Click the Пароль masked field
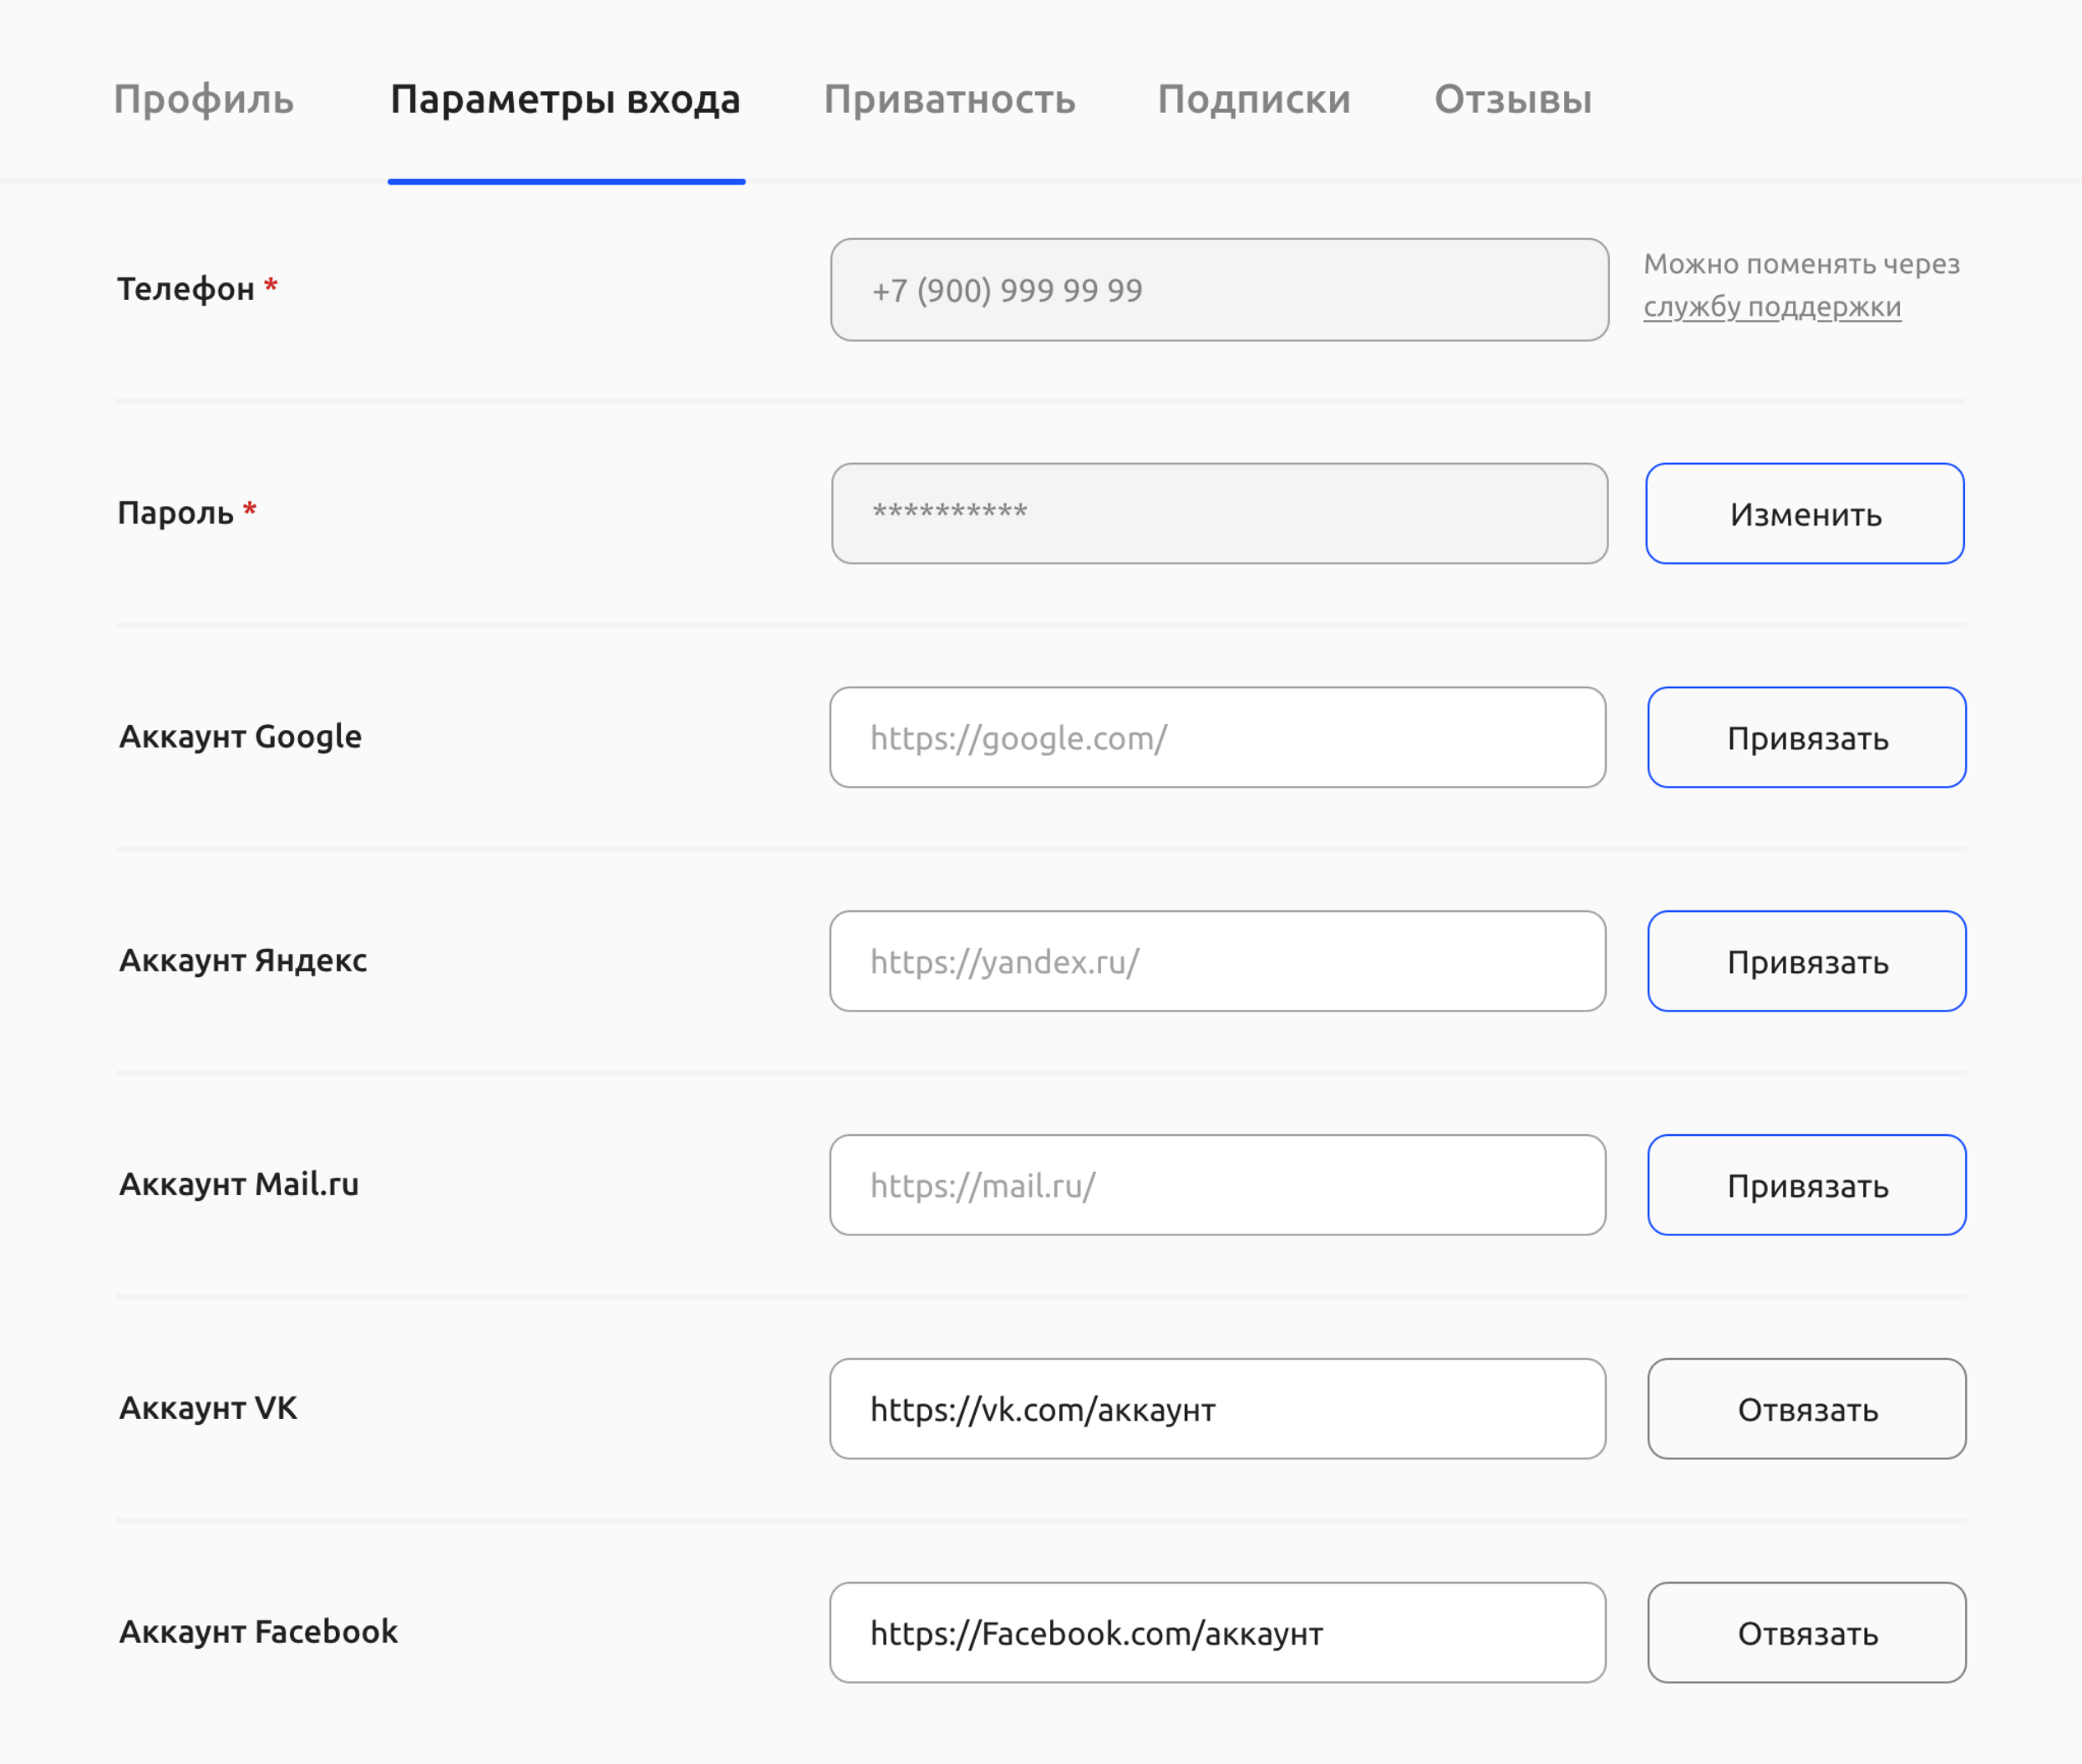The image size is (2082, 1764). pos(1219,514)
